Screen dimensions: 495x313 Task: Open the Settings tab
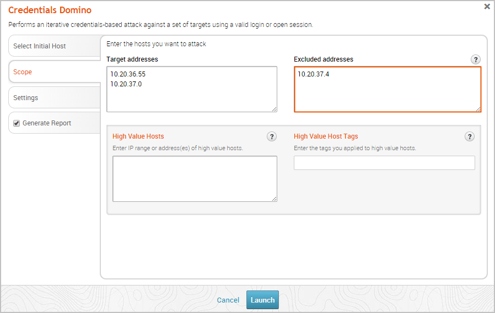coord(26,98)
